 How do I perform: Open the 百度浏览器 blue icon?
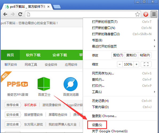[71, 84]
